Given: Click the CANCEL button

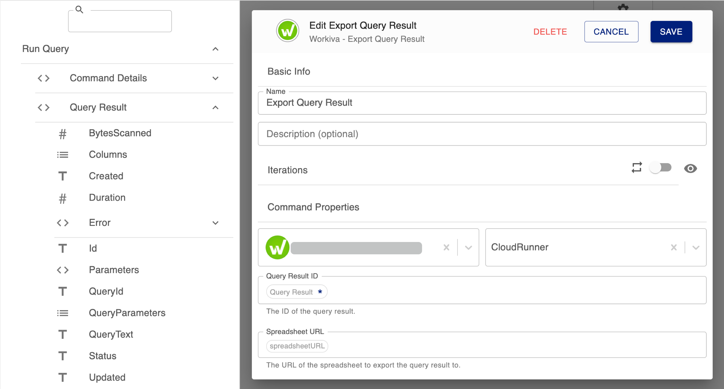Looking at the screenshot, I should coord(611,31).
